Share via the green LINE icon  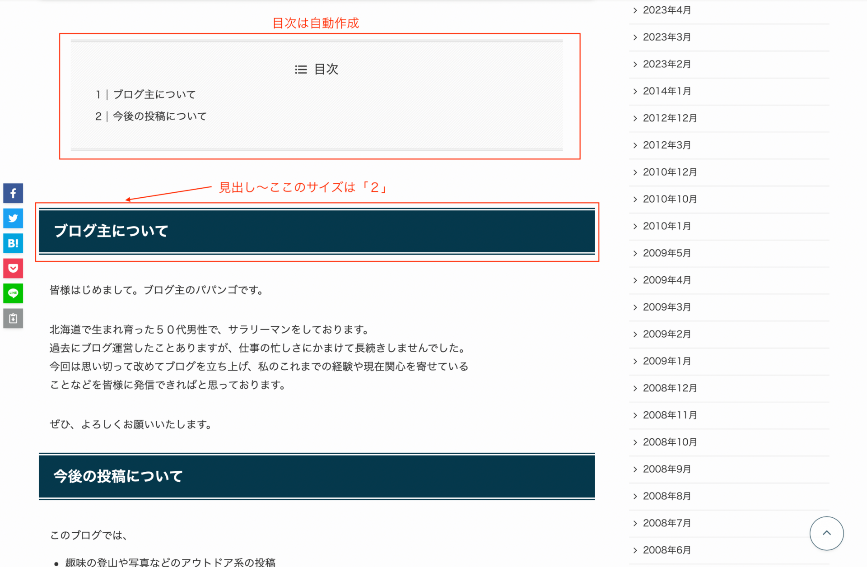pyautogui.click(x=13, y=293)
